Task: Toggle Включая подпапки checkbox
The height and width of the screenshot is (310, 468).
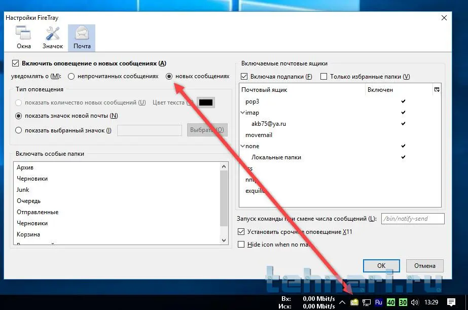Action: coord(244,77)
